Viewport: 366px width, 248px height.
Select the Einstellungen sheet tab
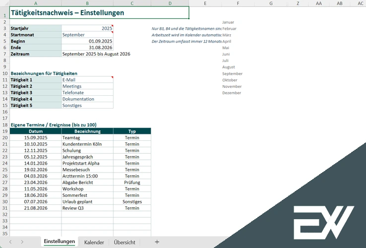click(60, 242)
